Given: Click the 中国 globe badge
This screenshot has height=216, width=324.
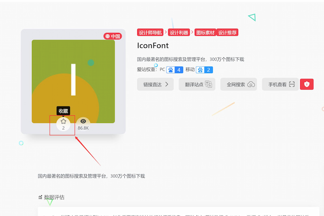Looking at the screenshot, I should pos(113,36).
